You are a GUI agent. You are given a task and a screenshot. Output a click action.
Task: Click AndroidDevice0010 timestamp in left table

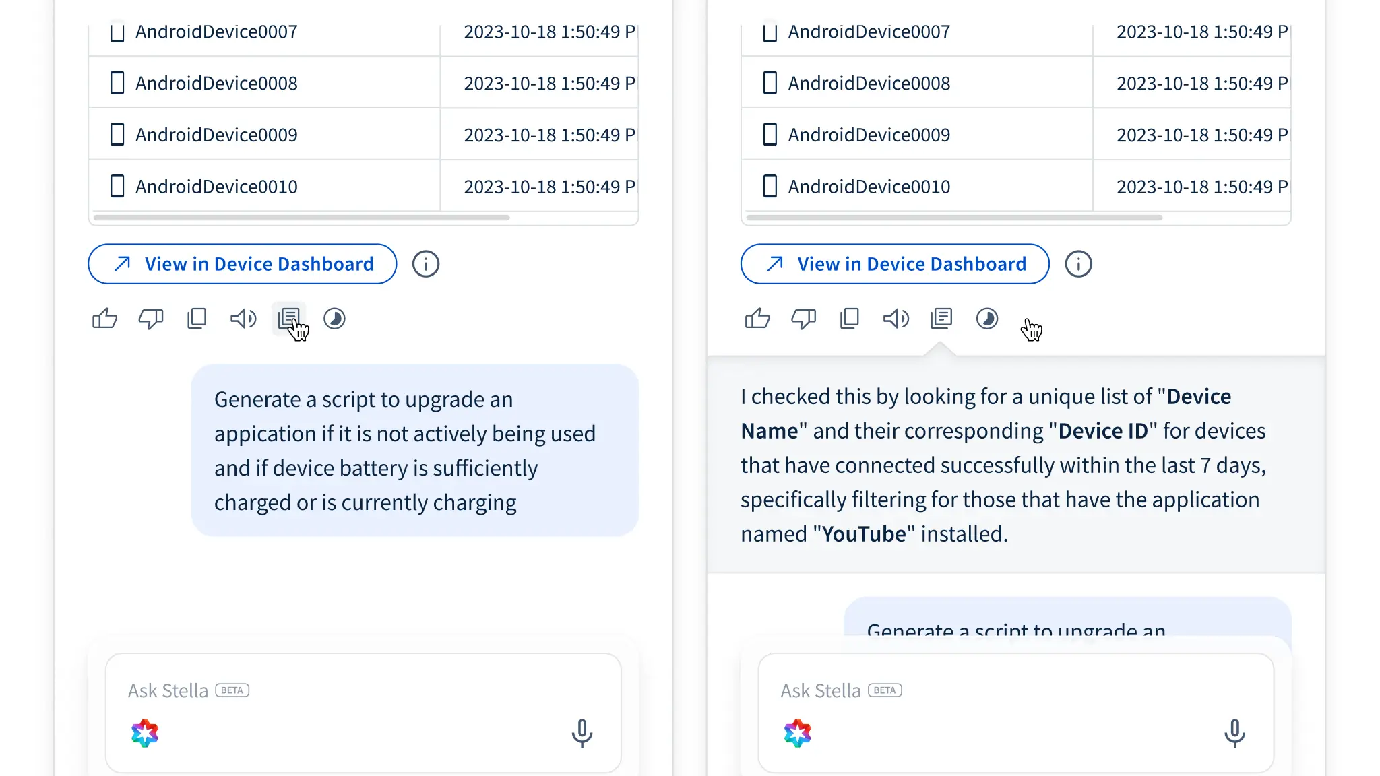pos(550,187)
